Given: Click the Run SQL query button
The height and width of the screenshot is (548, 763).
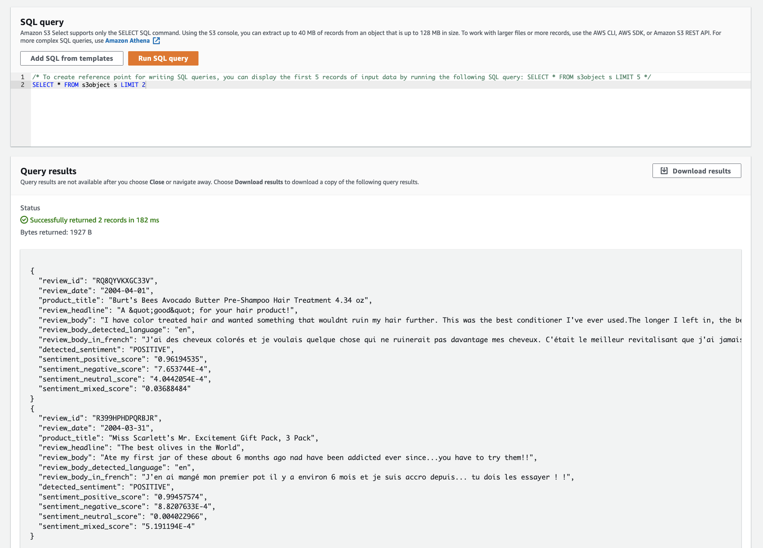Looking at the screenshot, I should (163, 59).
